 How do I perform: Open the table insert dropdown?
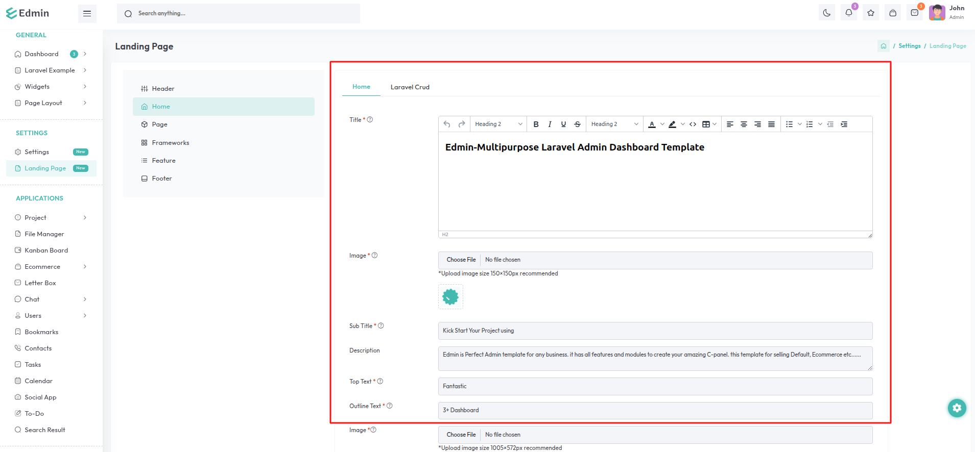pyautogui.click(x=714, y=124)
